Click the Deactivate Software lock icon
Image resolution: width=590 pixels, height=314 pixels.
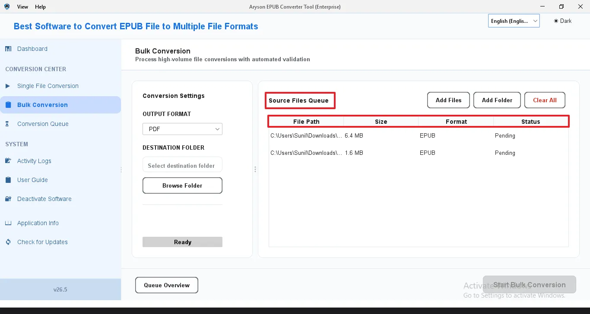pyautogui.click(x=8, y=199)
